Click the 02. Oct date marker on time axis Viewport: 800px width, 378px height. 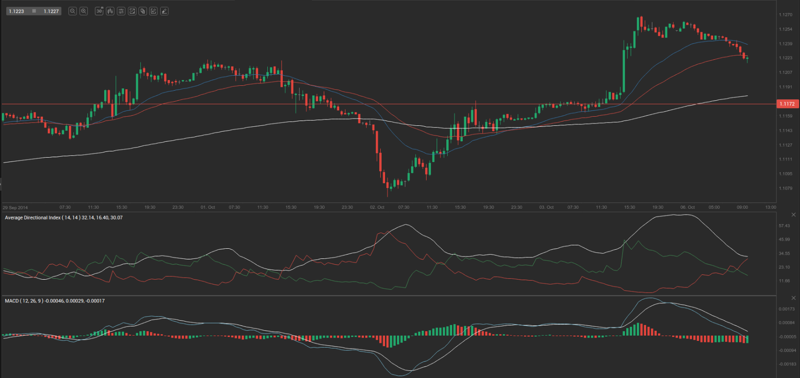click(377, 207)
